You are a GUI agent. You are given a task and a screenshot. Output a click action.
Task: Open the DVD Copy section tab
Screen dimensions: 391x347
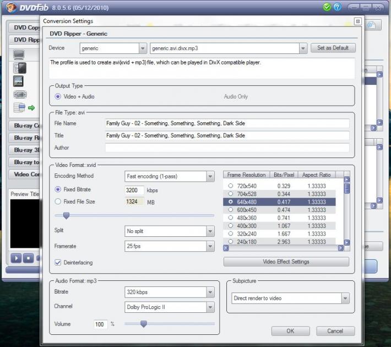(25, 28)
